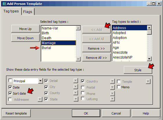Confirm with the OK button
The image size is (163, 120).
[x=86, y=113]
